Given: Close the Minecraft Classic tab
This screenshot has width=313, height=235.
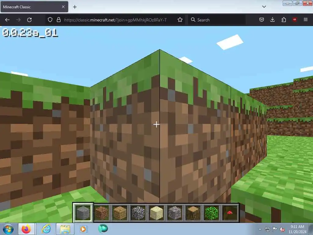Looking at the screenshot, I should [63, 7].
